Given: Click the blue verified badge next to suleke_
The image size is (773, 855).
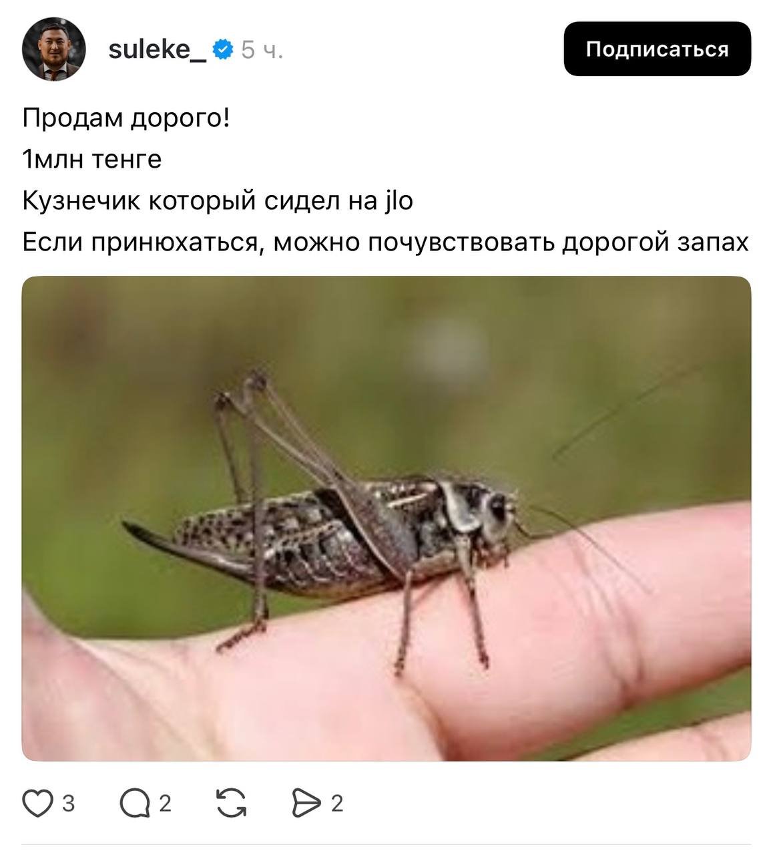Looking at the screenshot, I should point(222,49).
